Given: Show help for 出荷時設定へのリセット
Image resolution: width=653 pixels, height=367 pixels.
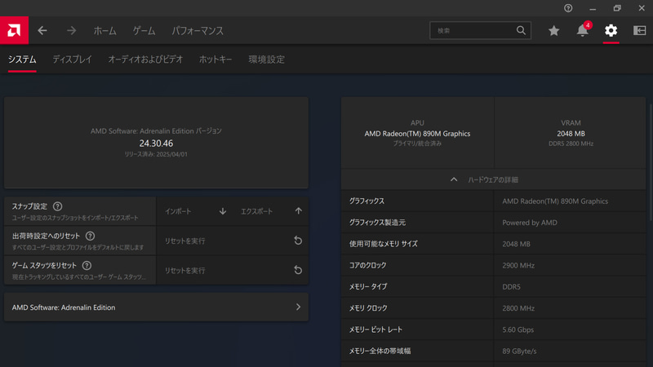Looking at the screenshot, I should pos(90,236).
